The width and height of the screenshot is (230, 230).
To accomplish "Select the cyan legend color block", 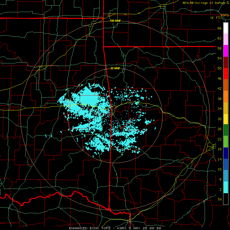I will [226, 187].
